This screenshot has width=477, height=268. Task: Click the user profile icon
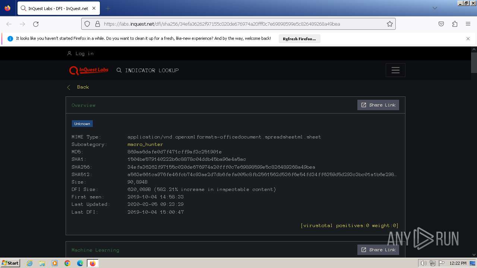(69, 54)
